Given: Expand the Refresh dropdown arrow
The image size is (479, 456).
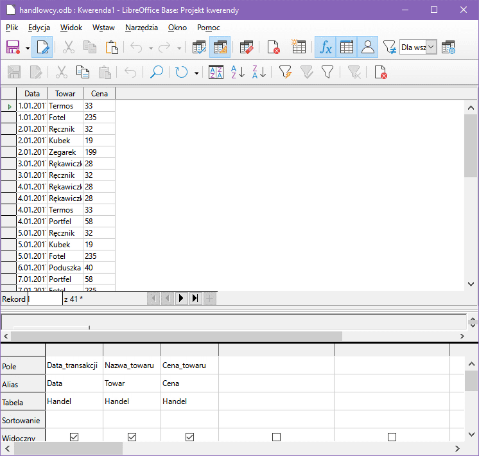Looking at the screenshot, I should [196, 73].
